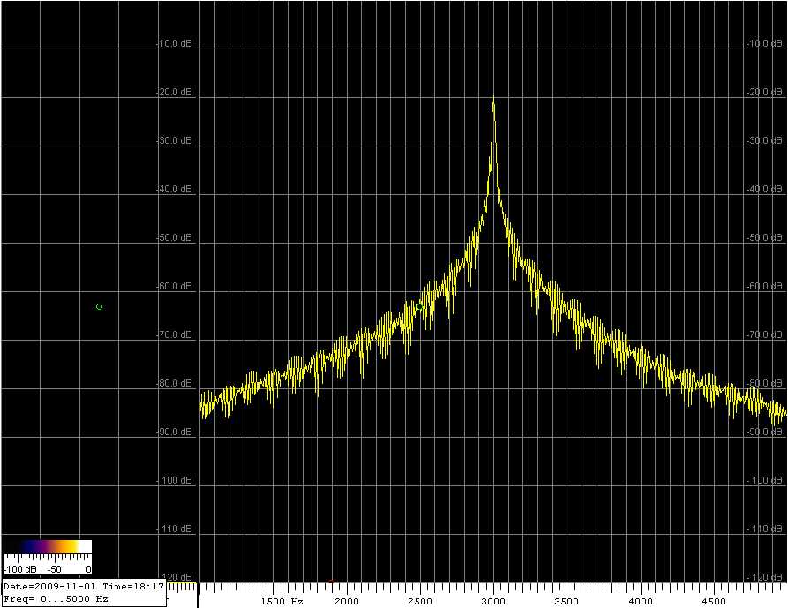The width and height of the screenshot is (788, 608).
Task: Click the right-side -10.0 dB scale label
Action: coord(764,43)
